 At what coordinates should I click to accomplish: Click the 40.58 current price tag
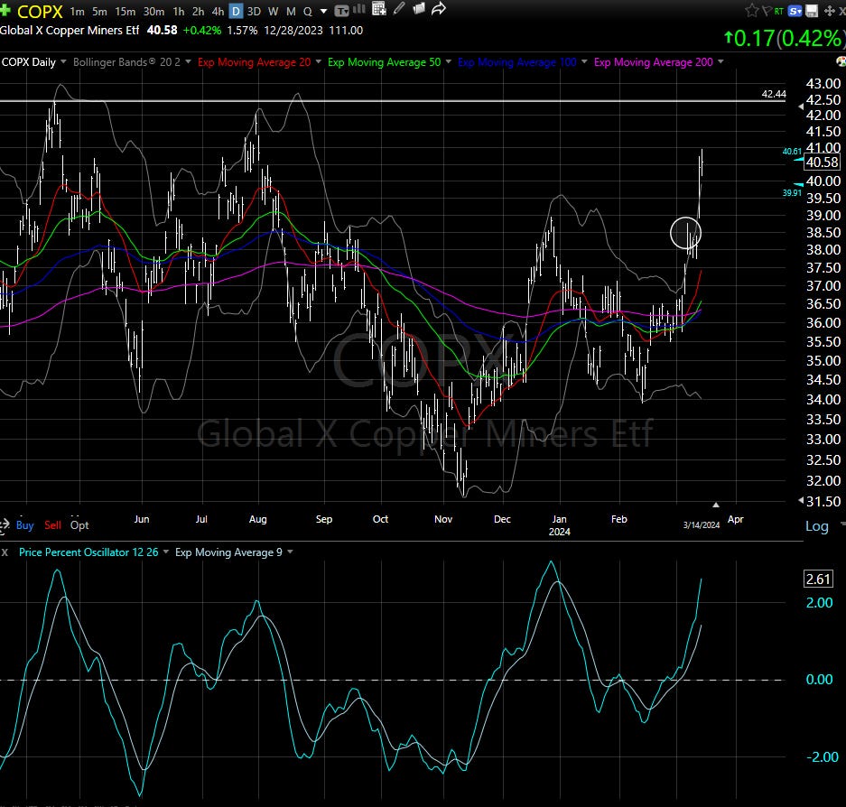tap(822, 162)
